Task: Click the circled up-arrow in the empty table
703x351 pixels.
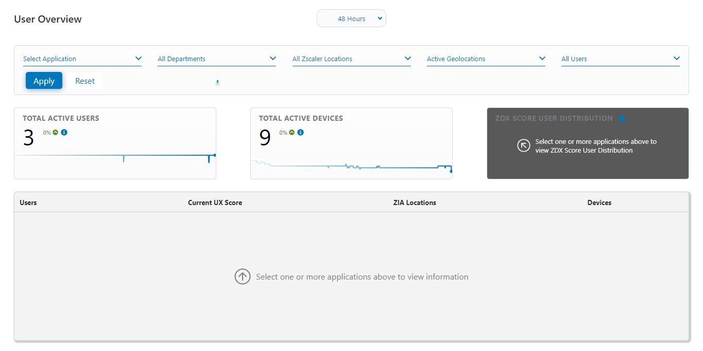Action: pos(243,276)
